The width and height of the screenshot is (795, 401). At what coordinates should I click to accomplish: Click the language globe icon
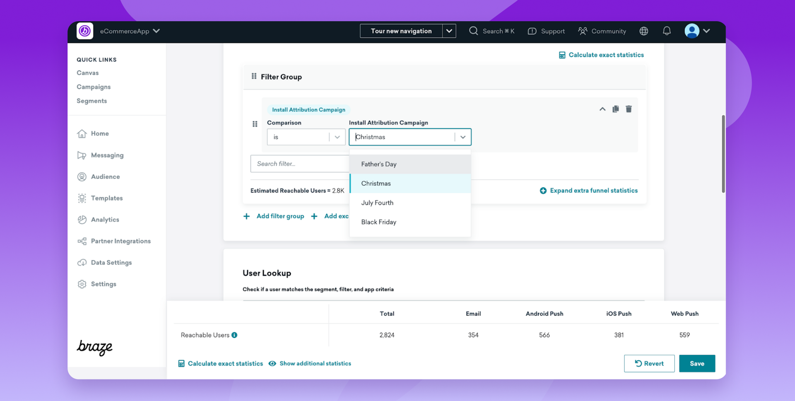(643, 31)
